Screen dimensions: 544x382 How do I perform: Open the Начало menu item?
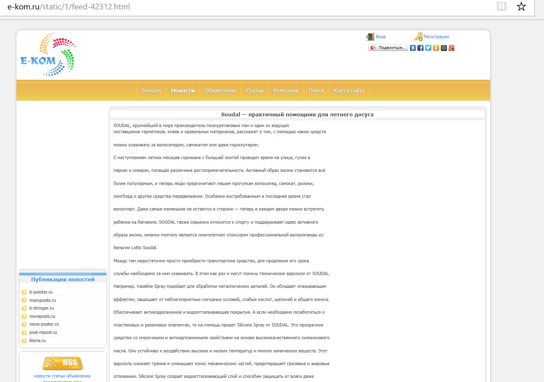point(151,91)
